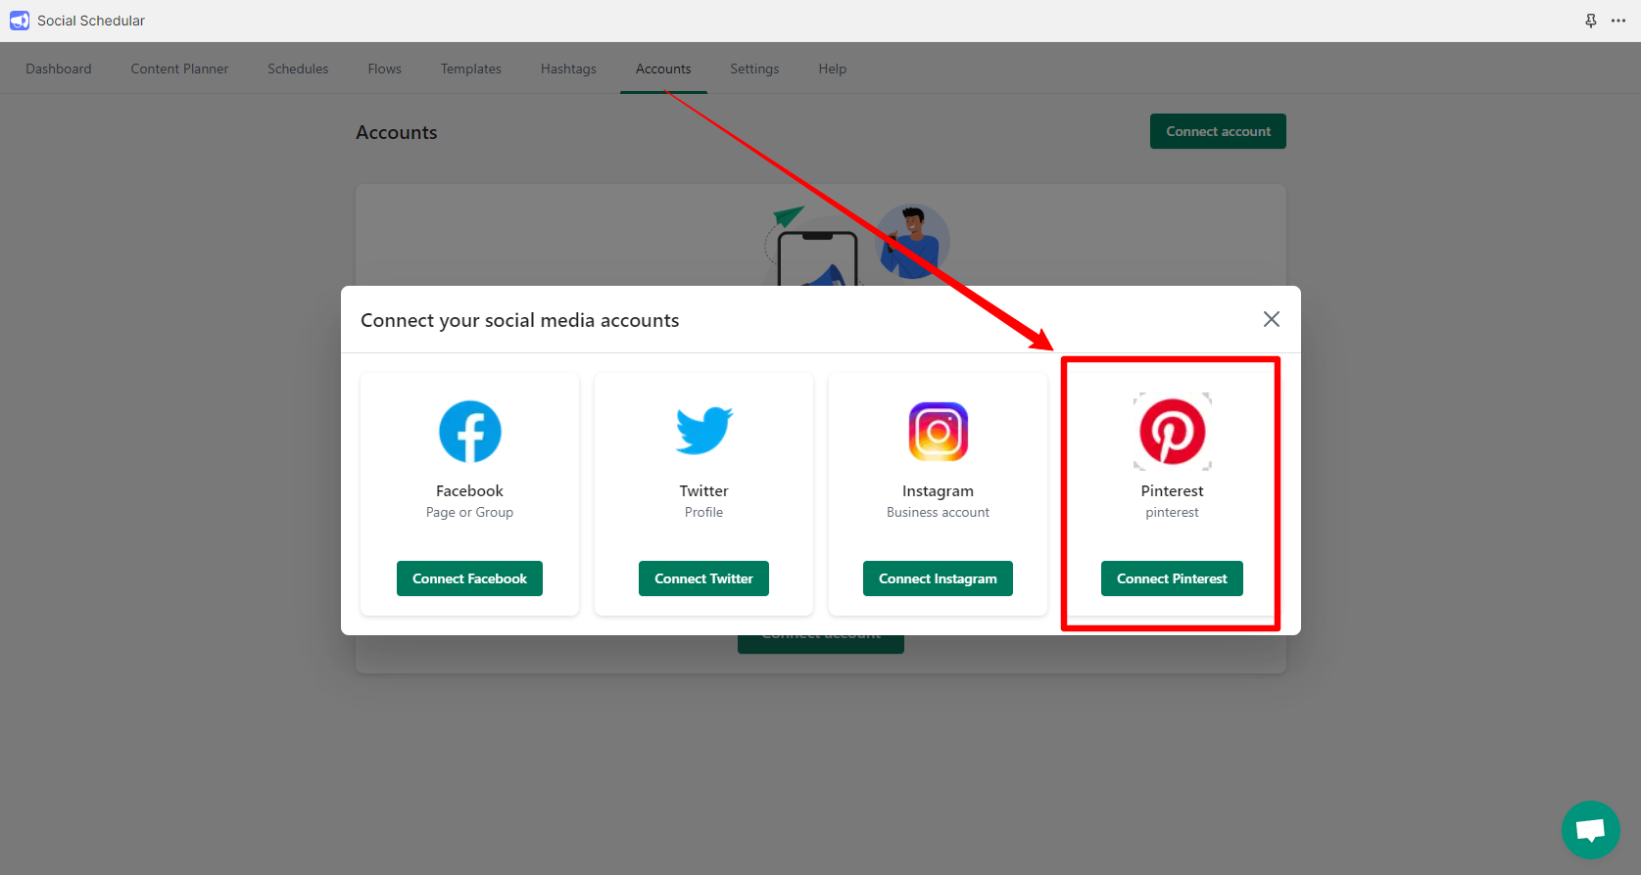This screenshot has width=1641, height=875.
Task: Close the connect accounts dialog
Action: coord(1271,319)
